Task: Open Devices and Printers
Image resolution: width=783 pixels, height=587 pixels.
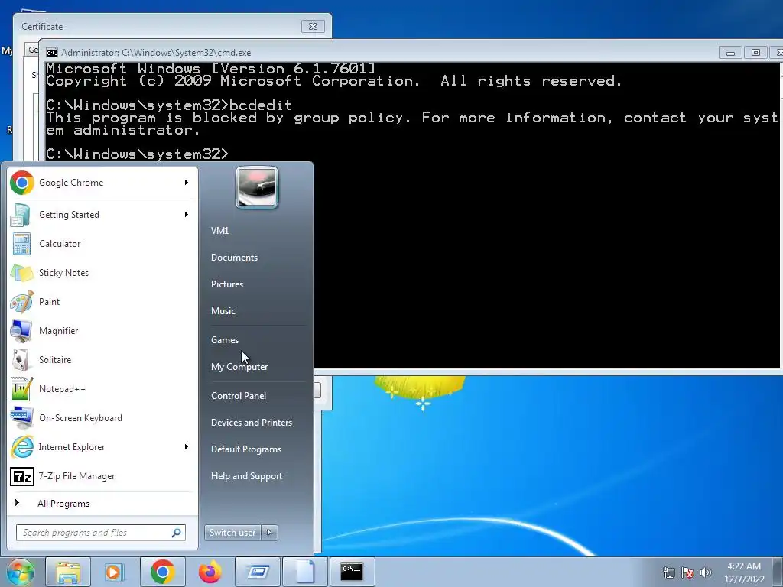Action: 251,423
